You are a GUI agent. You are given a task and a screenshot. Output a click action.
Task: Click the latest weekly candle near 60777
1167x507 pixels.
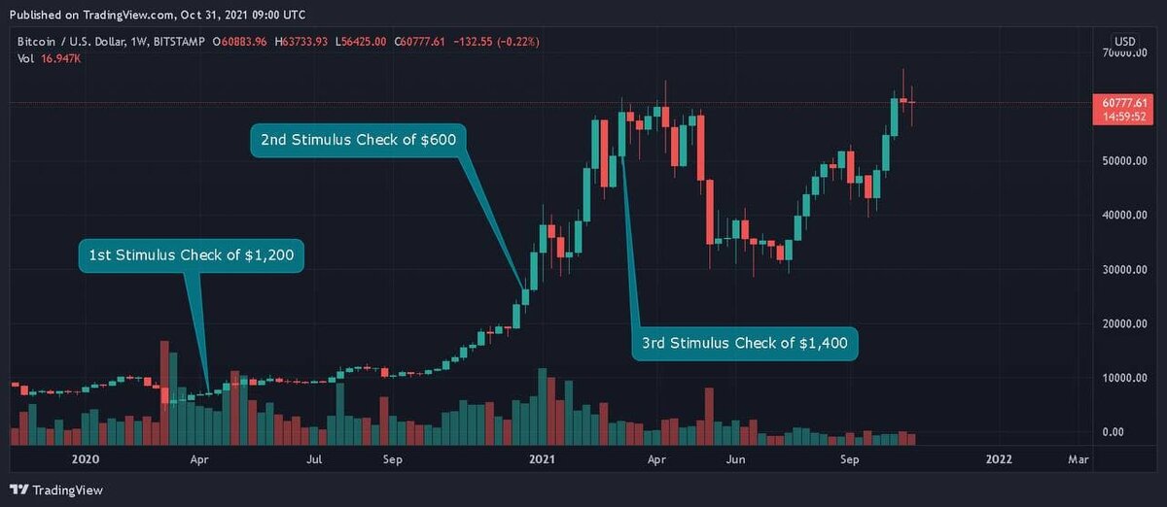[x=912, y=103]
